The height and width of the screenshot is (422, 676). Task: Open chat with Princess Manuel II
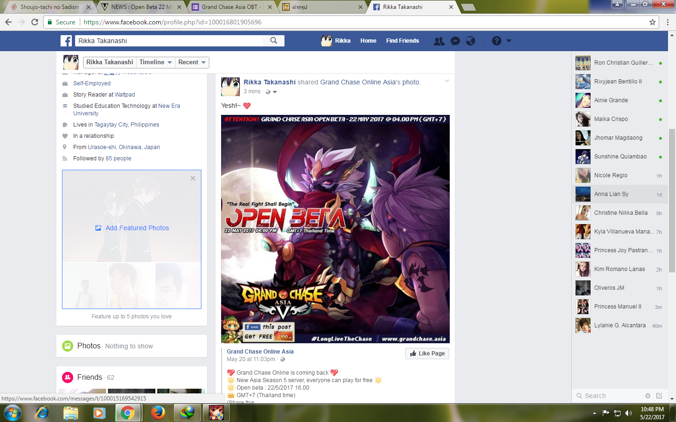point(620,307)
